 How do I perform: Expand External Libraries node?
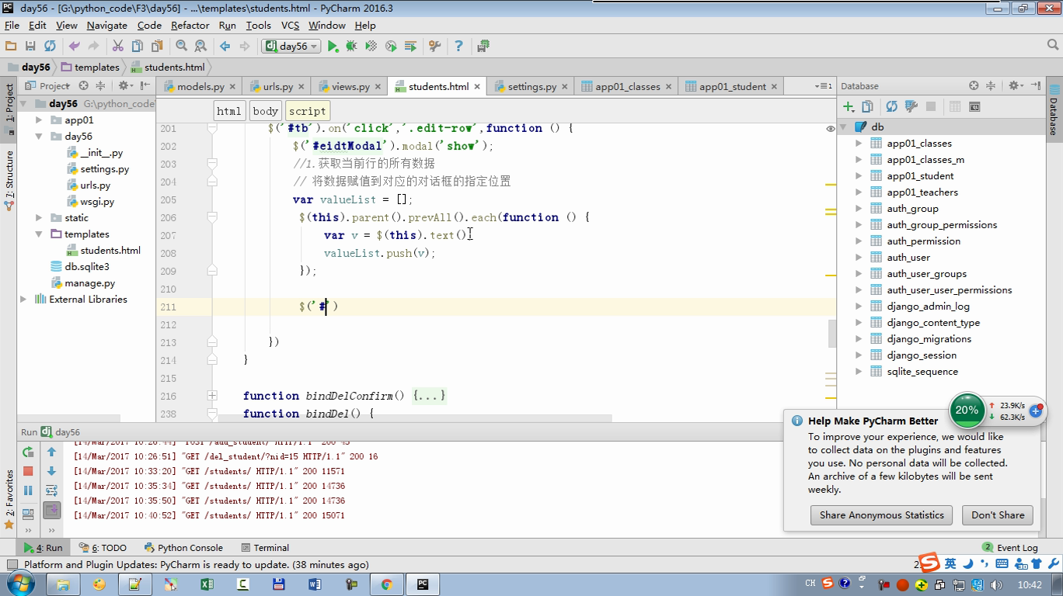[x=23, y=300]
